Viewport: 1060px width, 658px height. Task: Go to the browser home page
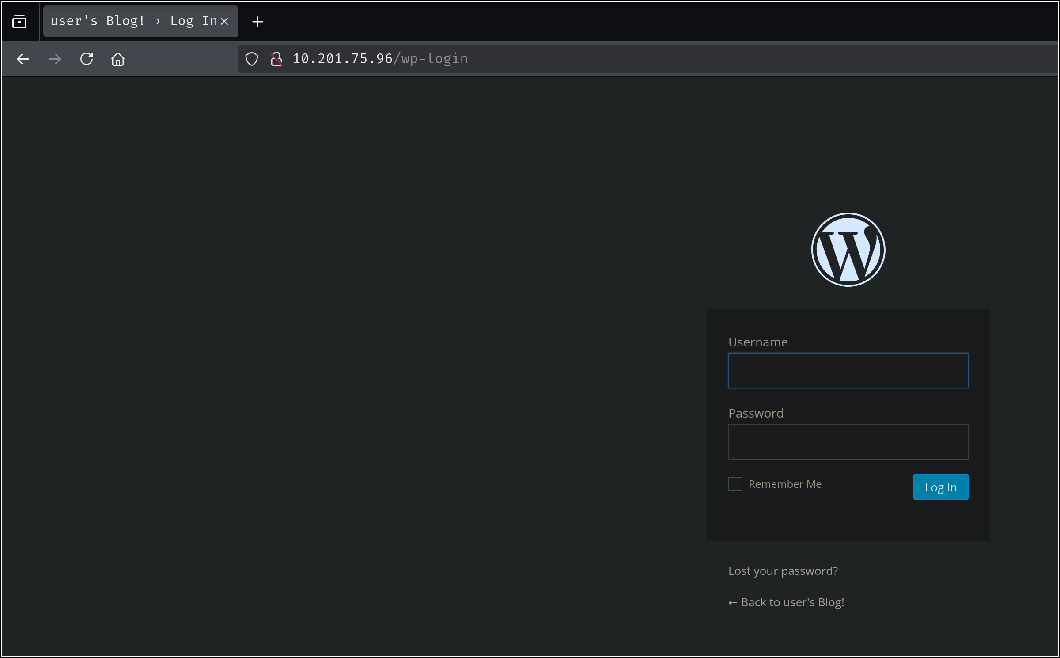[118, 59]
